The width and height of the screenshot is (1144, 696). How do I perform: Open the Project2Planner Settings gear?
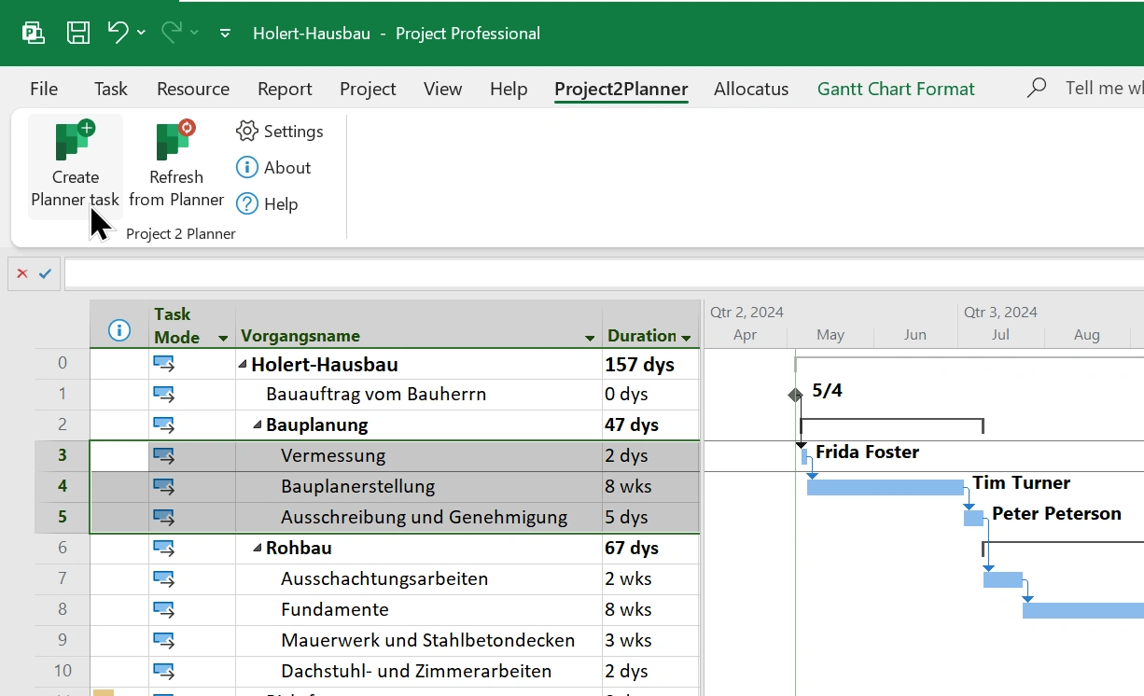(246, 132)
